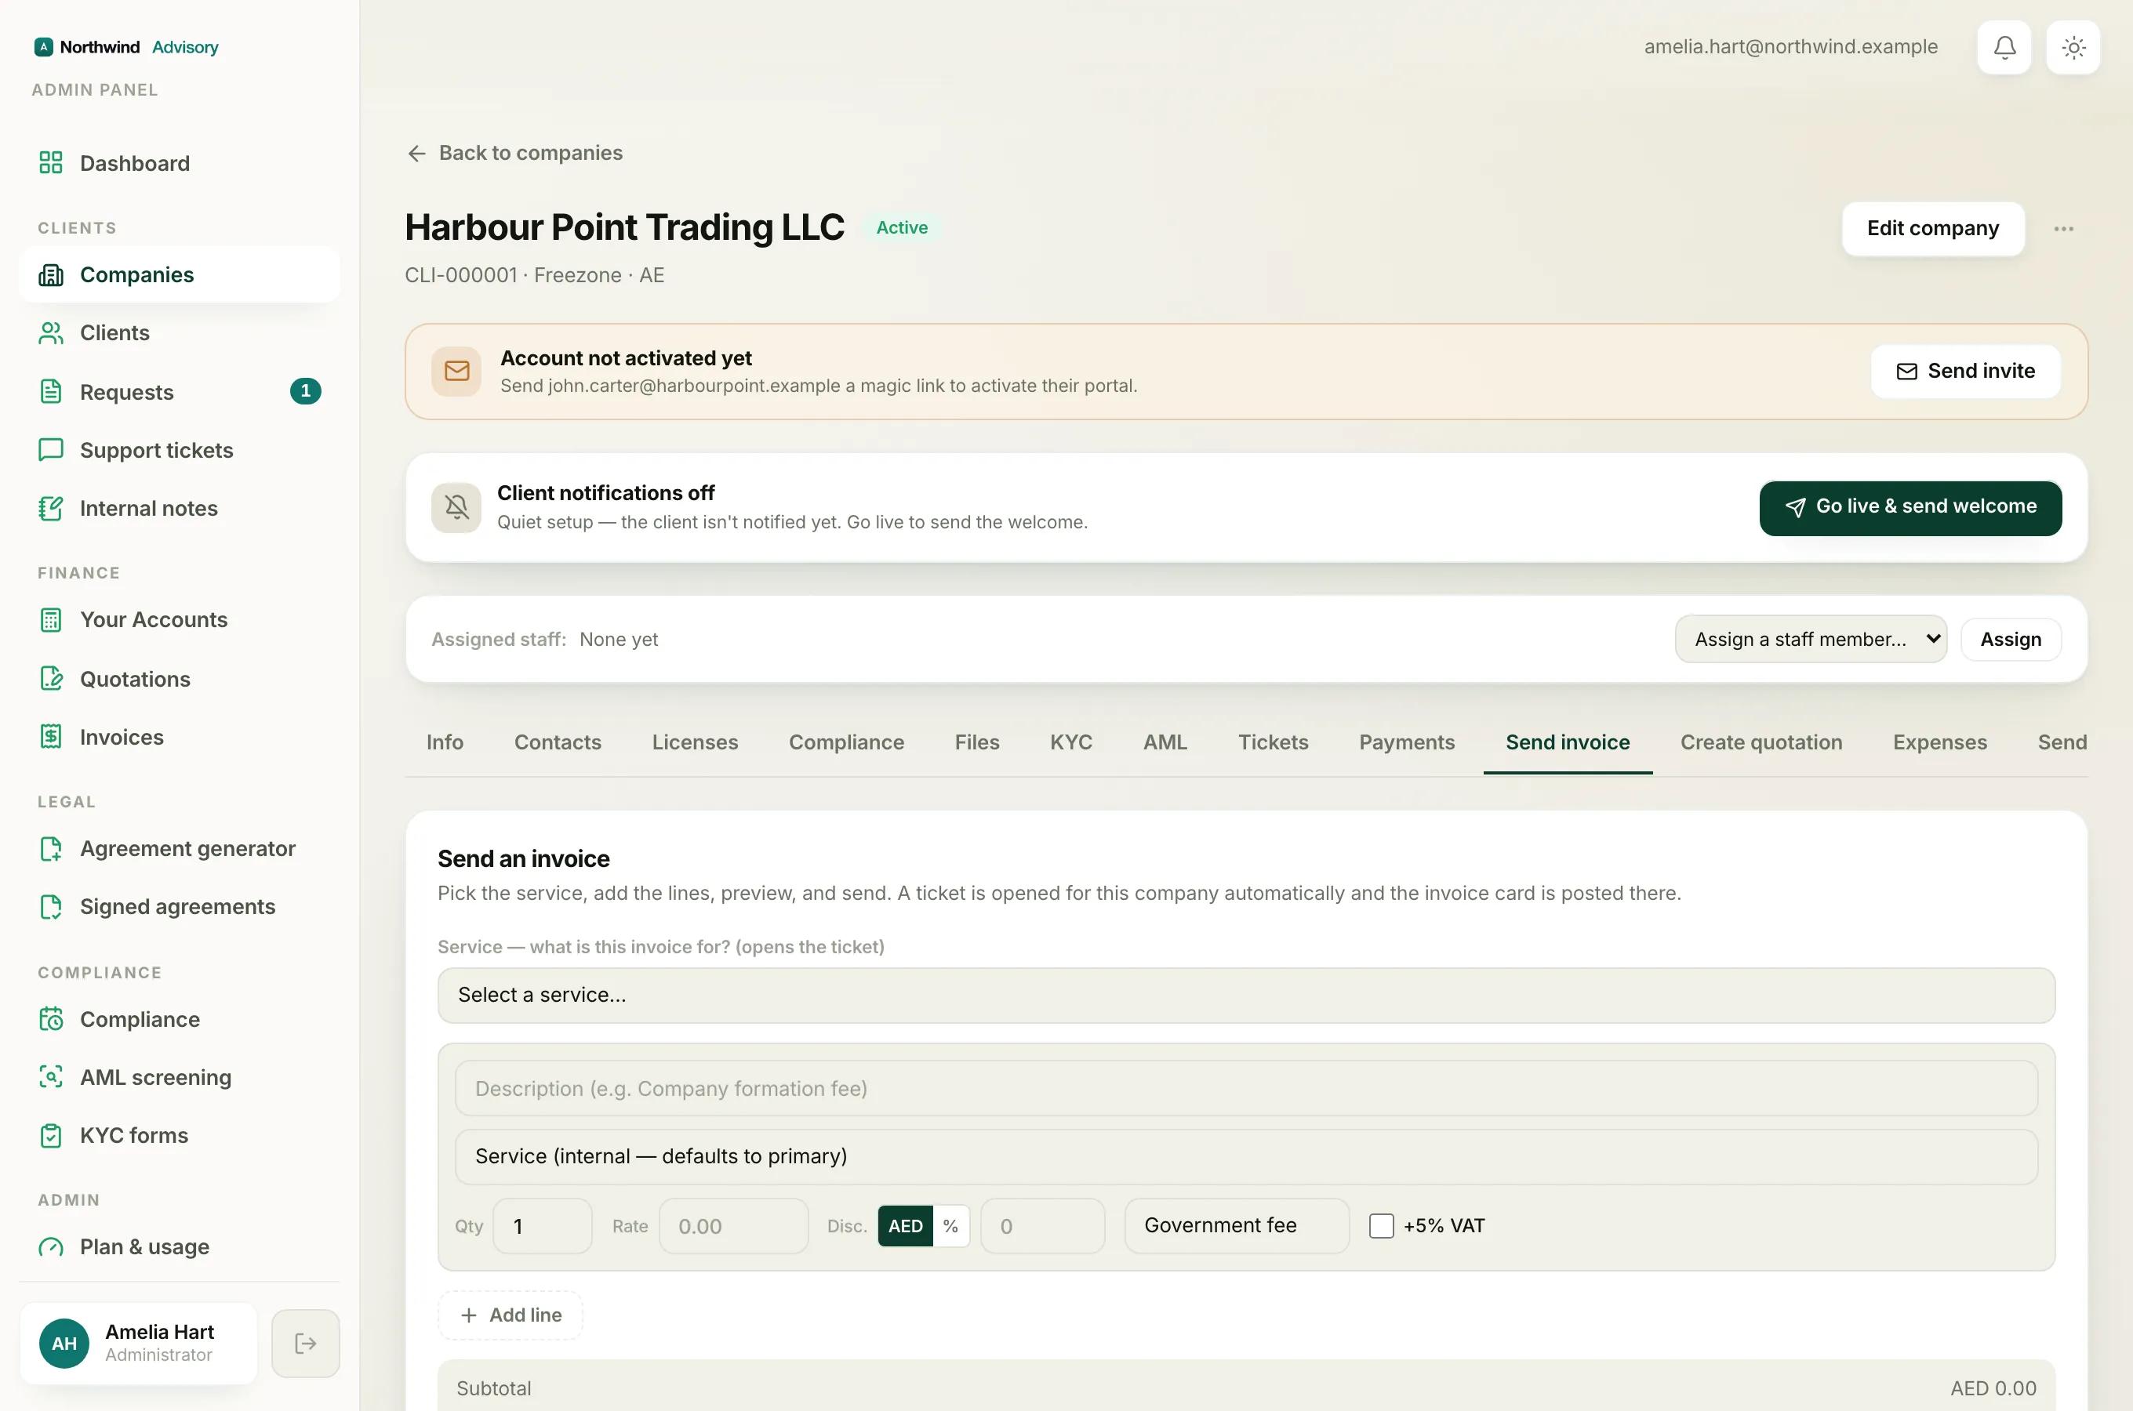Open notifications bell icon
Image resolution: width=2133 pixels, height=1411 pixels.
pos(2004,47)
